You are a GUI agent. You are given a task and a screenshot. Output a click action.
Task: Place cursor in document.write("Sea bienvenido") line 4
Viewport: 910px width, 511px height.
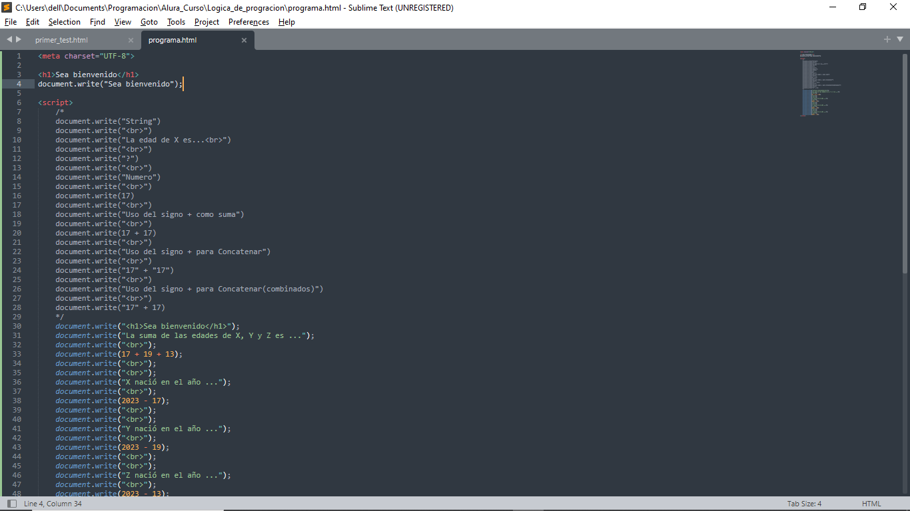(x=110, y=84)
